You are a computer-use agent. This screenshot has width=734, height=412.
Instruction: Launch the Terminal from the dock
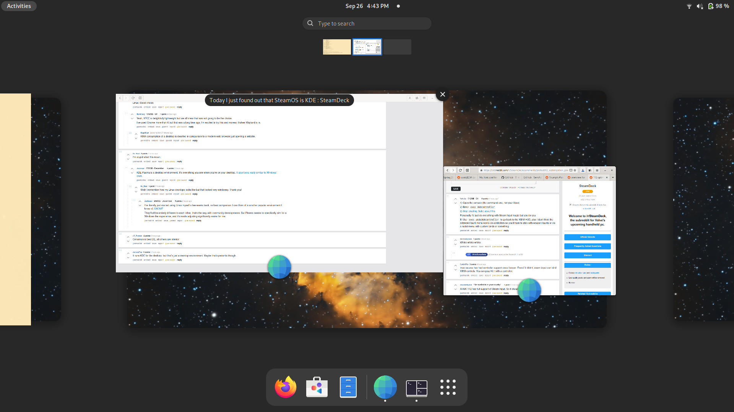coord(416,387)
